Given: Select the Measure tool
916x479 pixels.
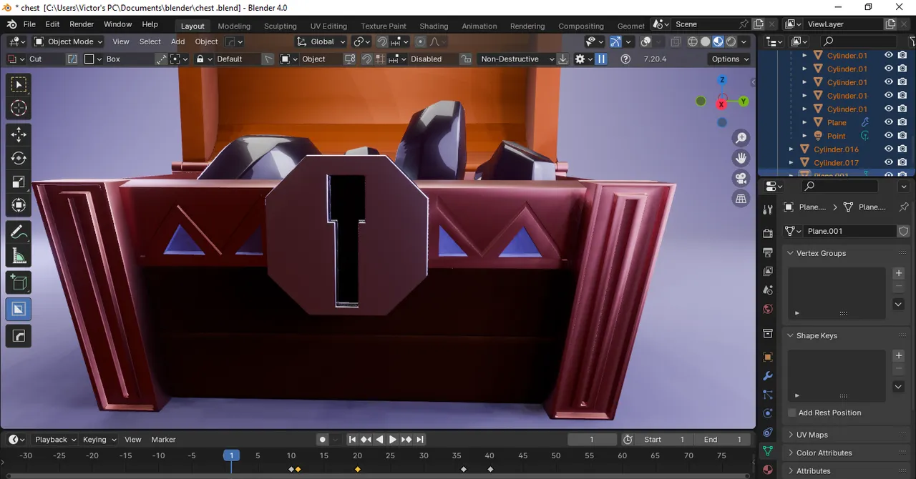Looking at the screenshot, I should point(19,256).
